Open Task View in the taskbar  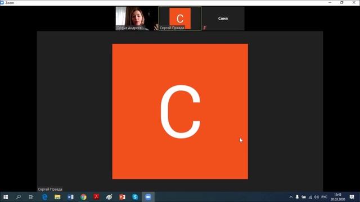pos(31,197)
